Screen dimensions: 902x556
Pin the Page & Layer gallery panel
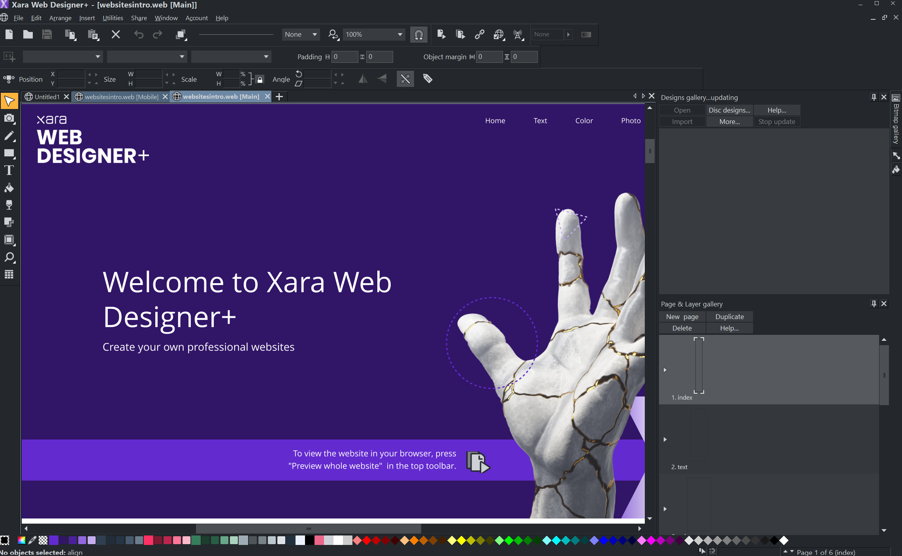[874, 304]
